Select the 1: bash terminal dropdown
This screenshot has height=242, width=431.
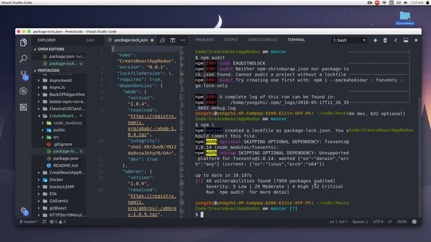click(349, 40)
